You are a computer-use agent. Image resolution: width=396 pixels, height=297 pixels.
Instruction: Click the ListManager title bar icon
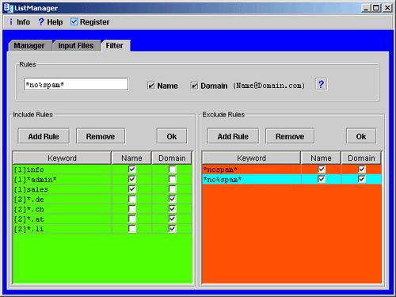tap(9, 8)
